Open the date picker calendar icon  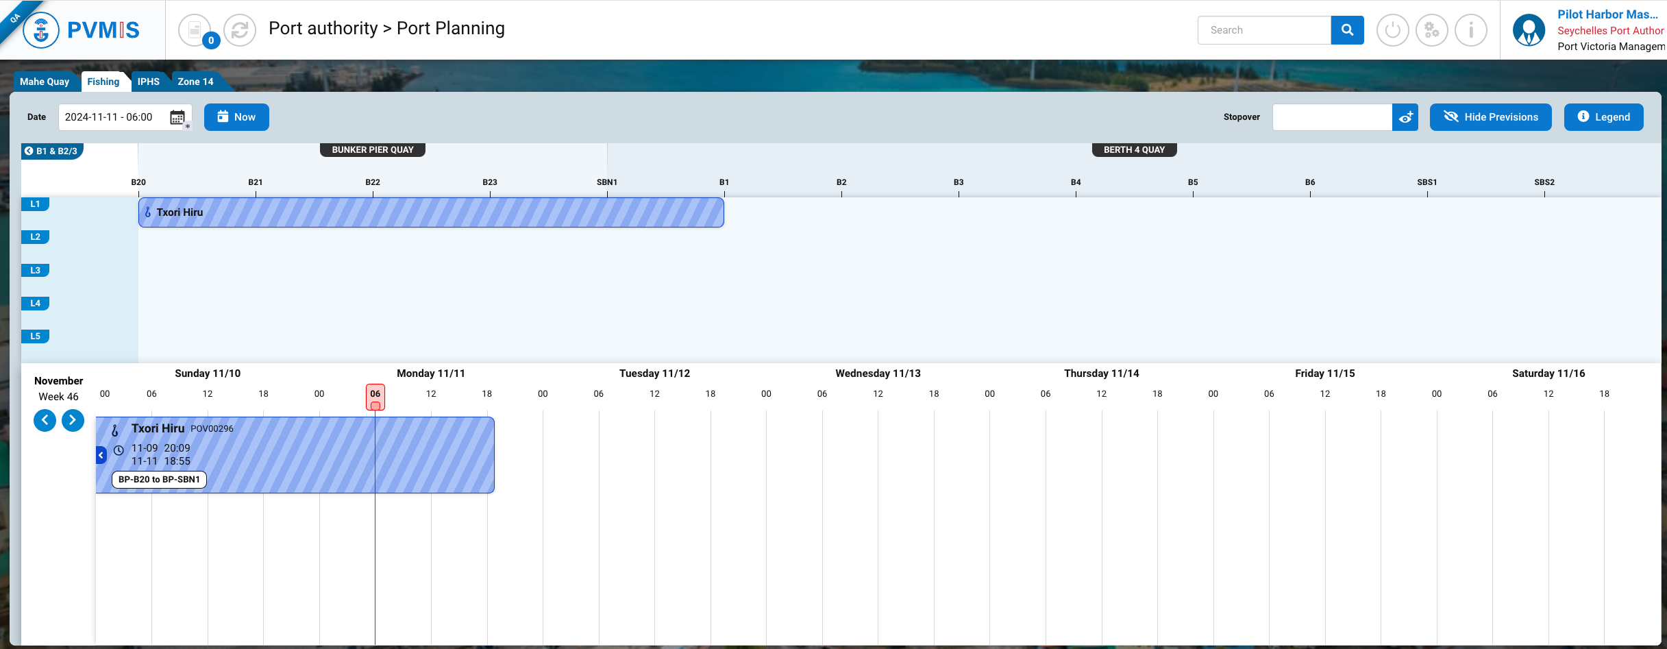[177, 117]
